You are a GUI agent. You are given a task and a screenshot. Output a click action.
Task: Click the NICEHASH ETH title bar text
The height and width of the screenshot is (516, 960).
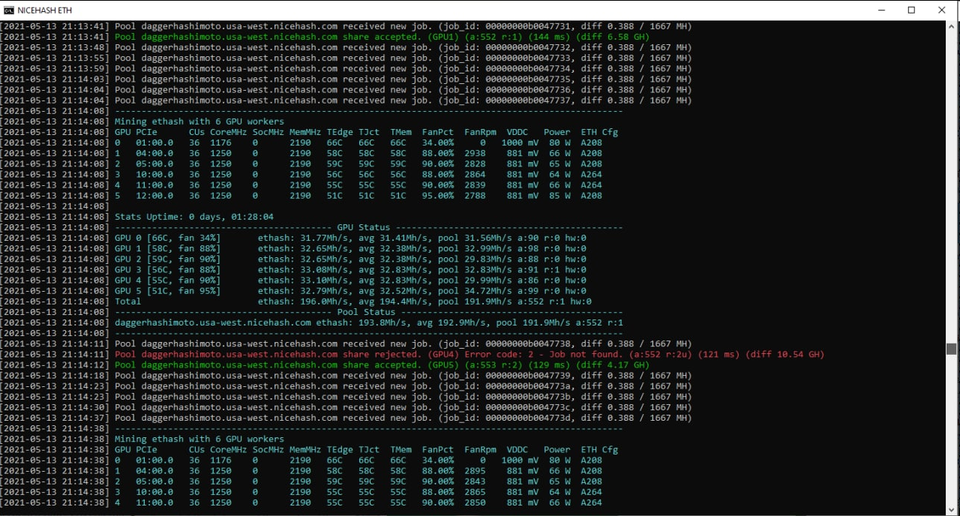(x=44, y=10)
